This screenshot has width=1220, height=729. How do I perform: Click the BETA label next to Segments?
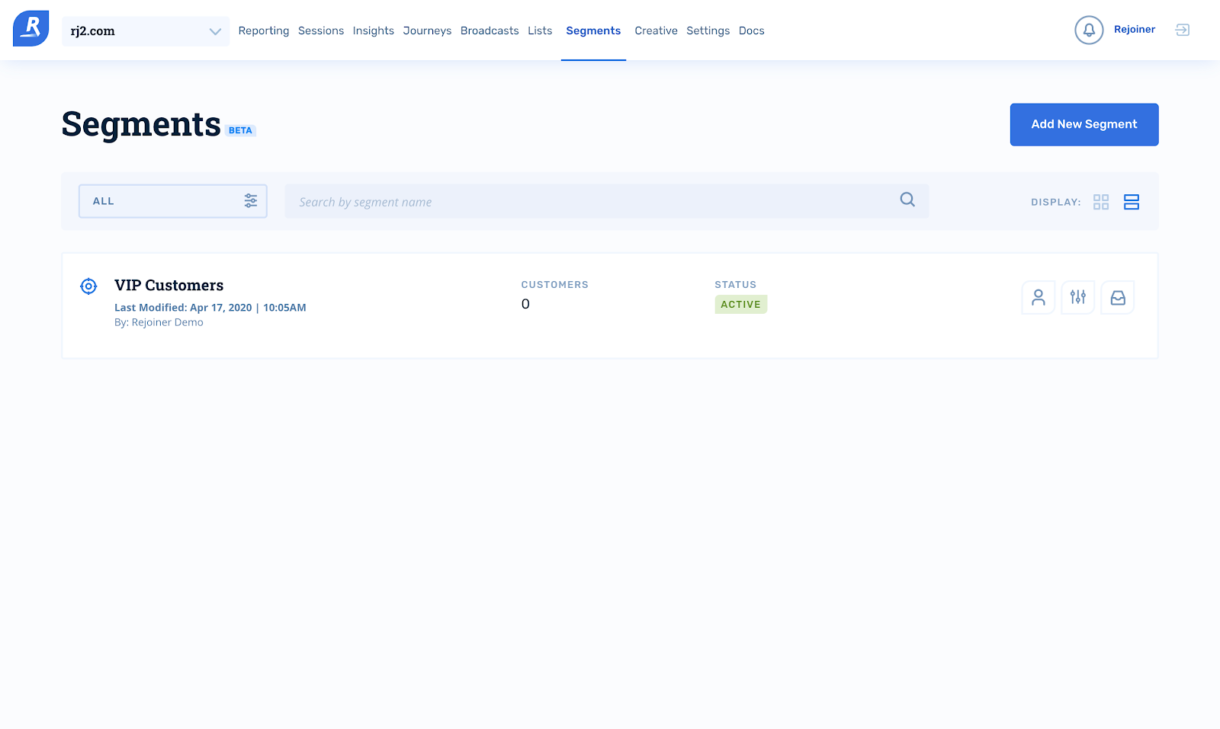(240, 130)
